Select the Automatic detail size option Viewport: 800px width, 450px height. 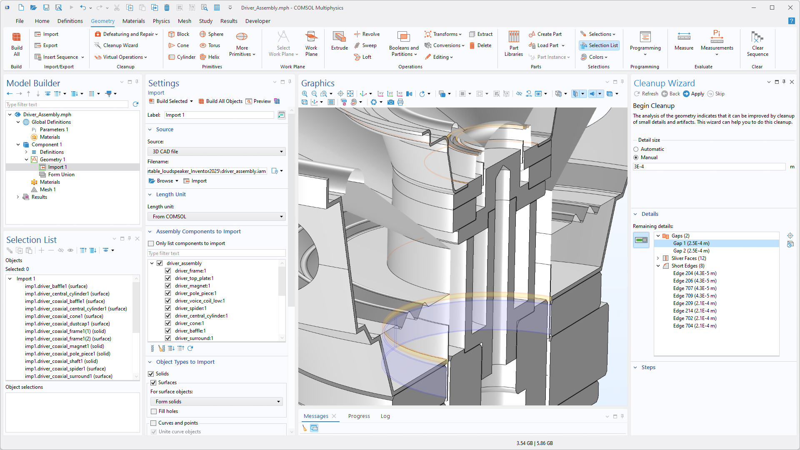(636, 149)
